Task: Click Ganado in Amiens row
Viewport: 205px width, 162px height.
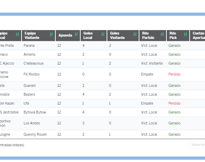Action: (x=174, y=54)
